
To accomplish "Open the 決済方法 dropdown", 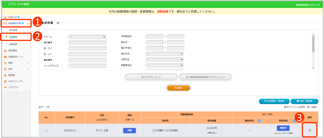I will (x=165, y=59).
